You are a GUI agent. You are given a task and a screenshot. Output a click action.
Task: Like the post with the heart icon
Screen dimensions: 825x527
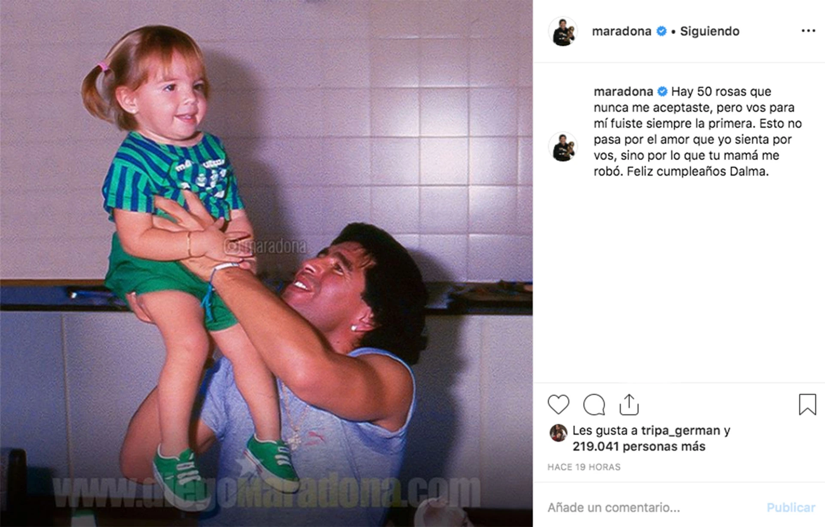pyautogui.click(x=558, y=404)
